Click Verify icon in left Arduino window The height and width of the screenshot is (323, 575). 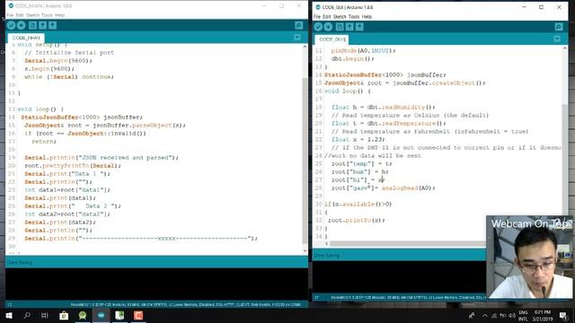[11, 25]
